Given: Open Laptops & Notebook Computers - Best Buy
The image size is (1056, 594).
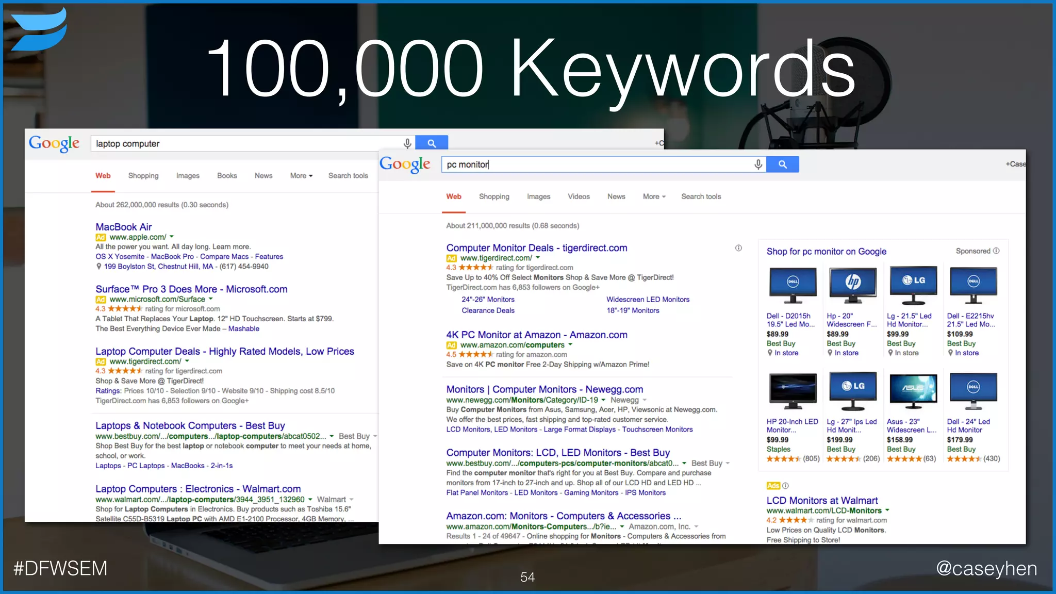Looking at the screenshot, I should tap(190, 426).
